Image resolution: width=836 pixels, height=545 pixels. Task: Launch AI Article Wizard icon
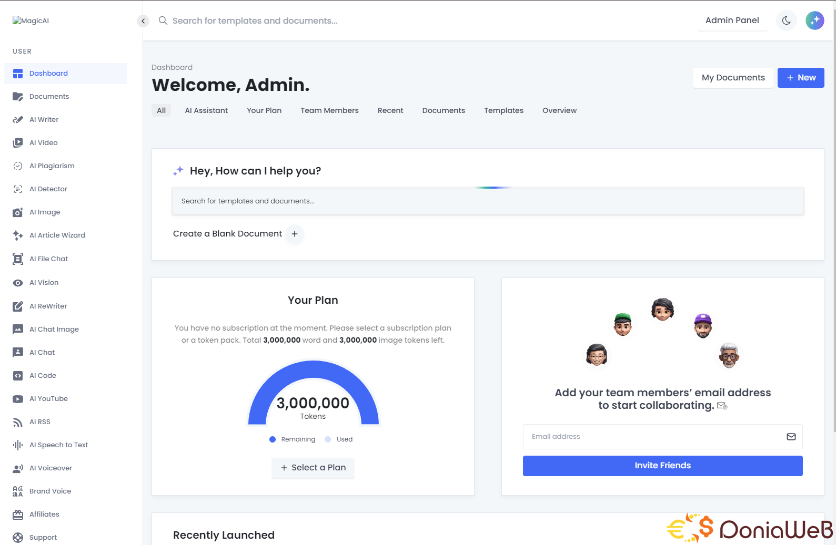tap(18, 235)
